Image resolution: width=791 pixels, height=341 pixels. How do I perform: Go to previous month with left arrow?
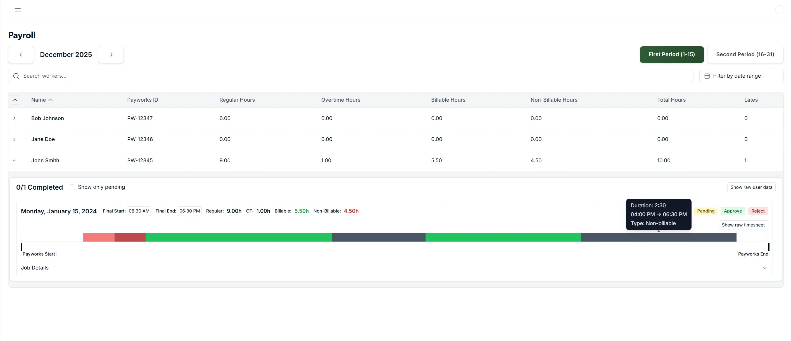21,55
